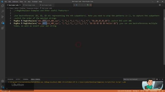Open the Extensions view
This screenshot has width=165, height=92.
click(3, 28)
